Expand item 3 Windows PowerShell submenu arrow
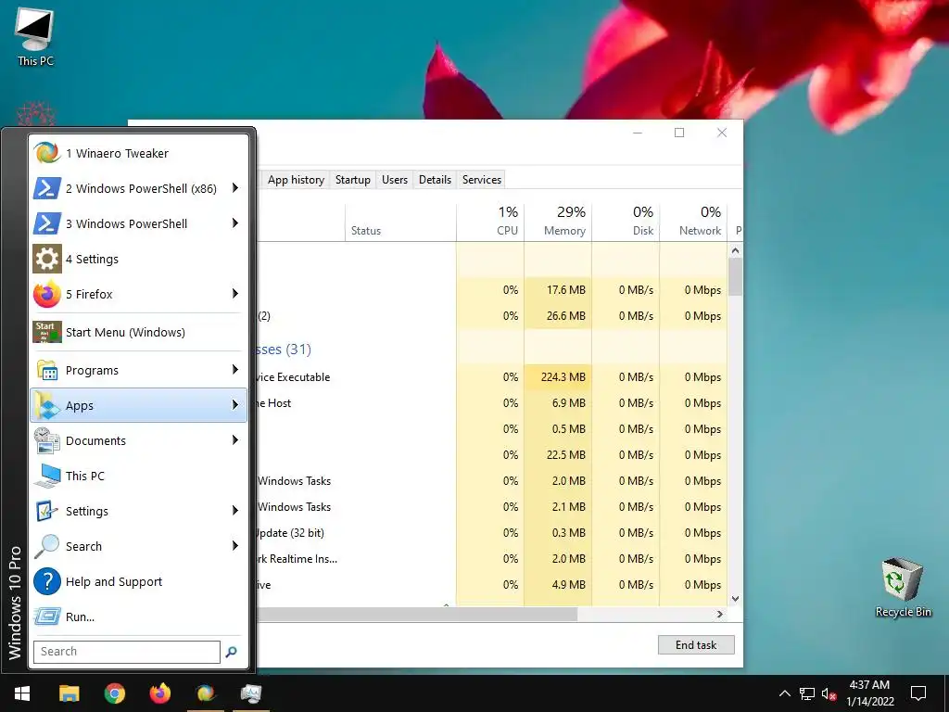The image size is (949, 712). [x=235, y=223]
